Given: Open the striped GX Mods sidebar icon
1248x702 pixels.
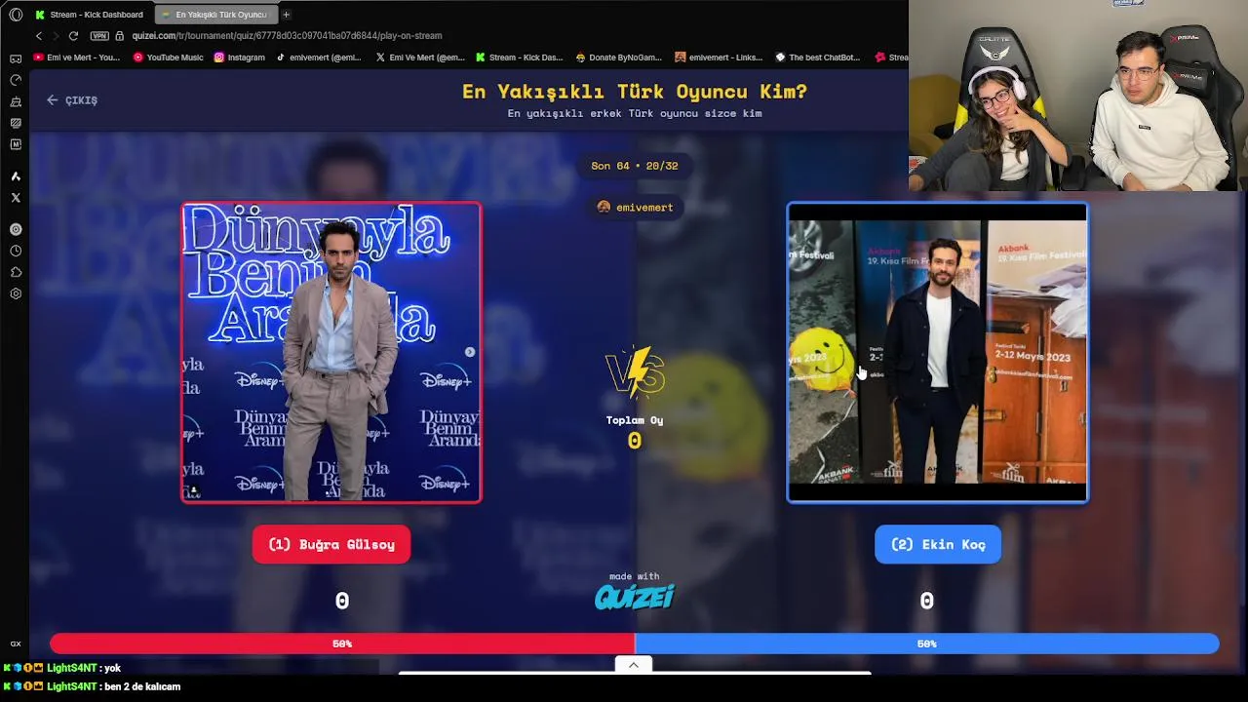Looking at the screenshot, I should [x=16, y=123].
